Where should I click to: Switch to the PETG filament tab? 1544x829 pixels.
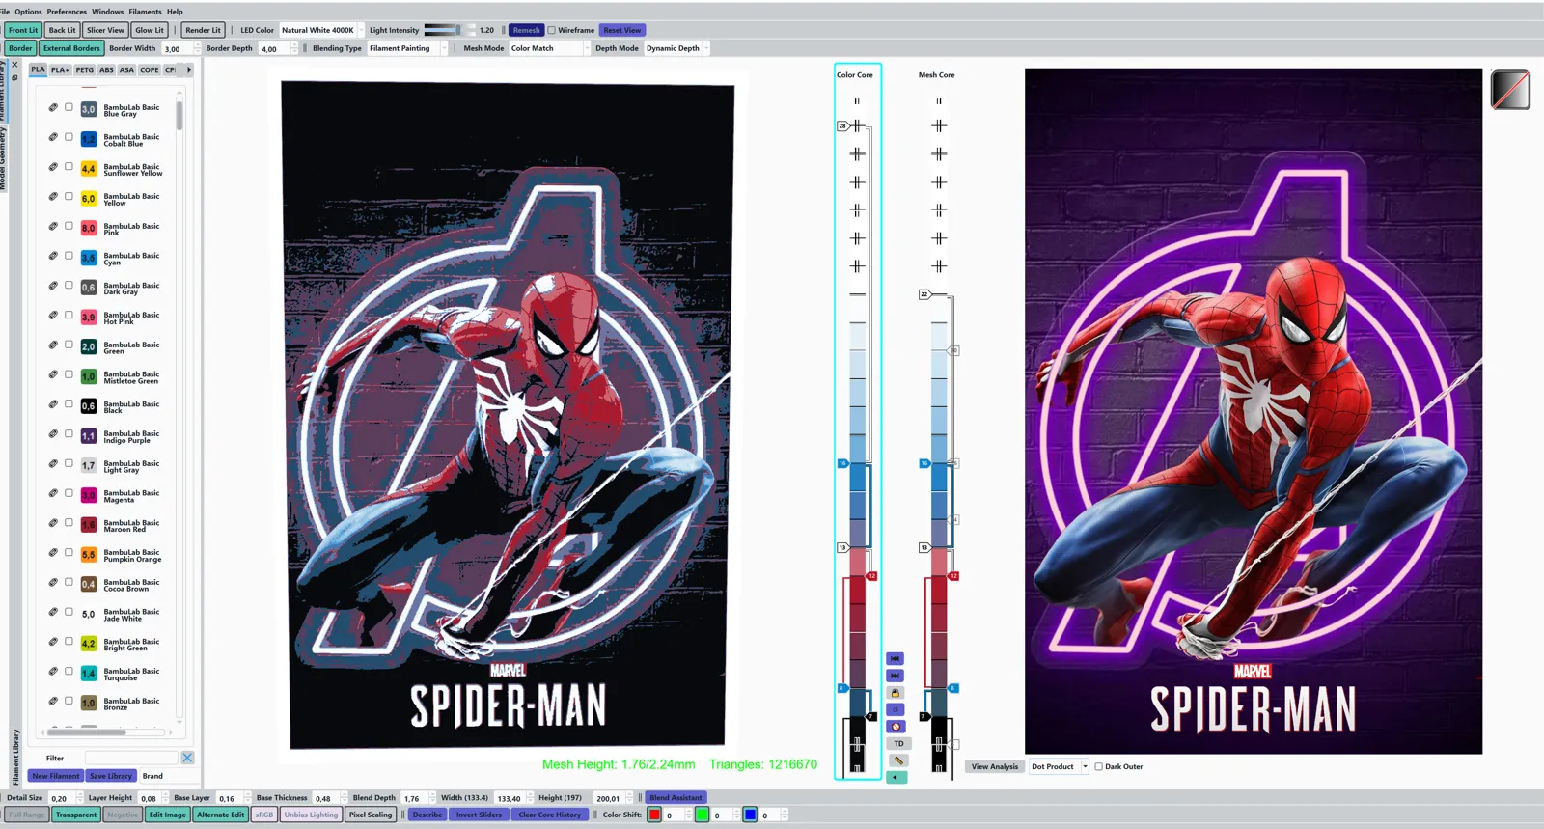(x=85, y=69)
